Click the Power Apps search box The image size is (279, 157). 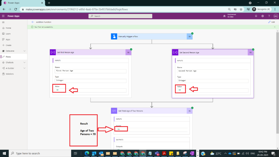(120, 16)
